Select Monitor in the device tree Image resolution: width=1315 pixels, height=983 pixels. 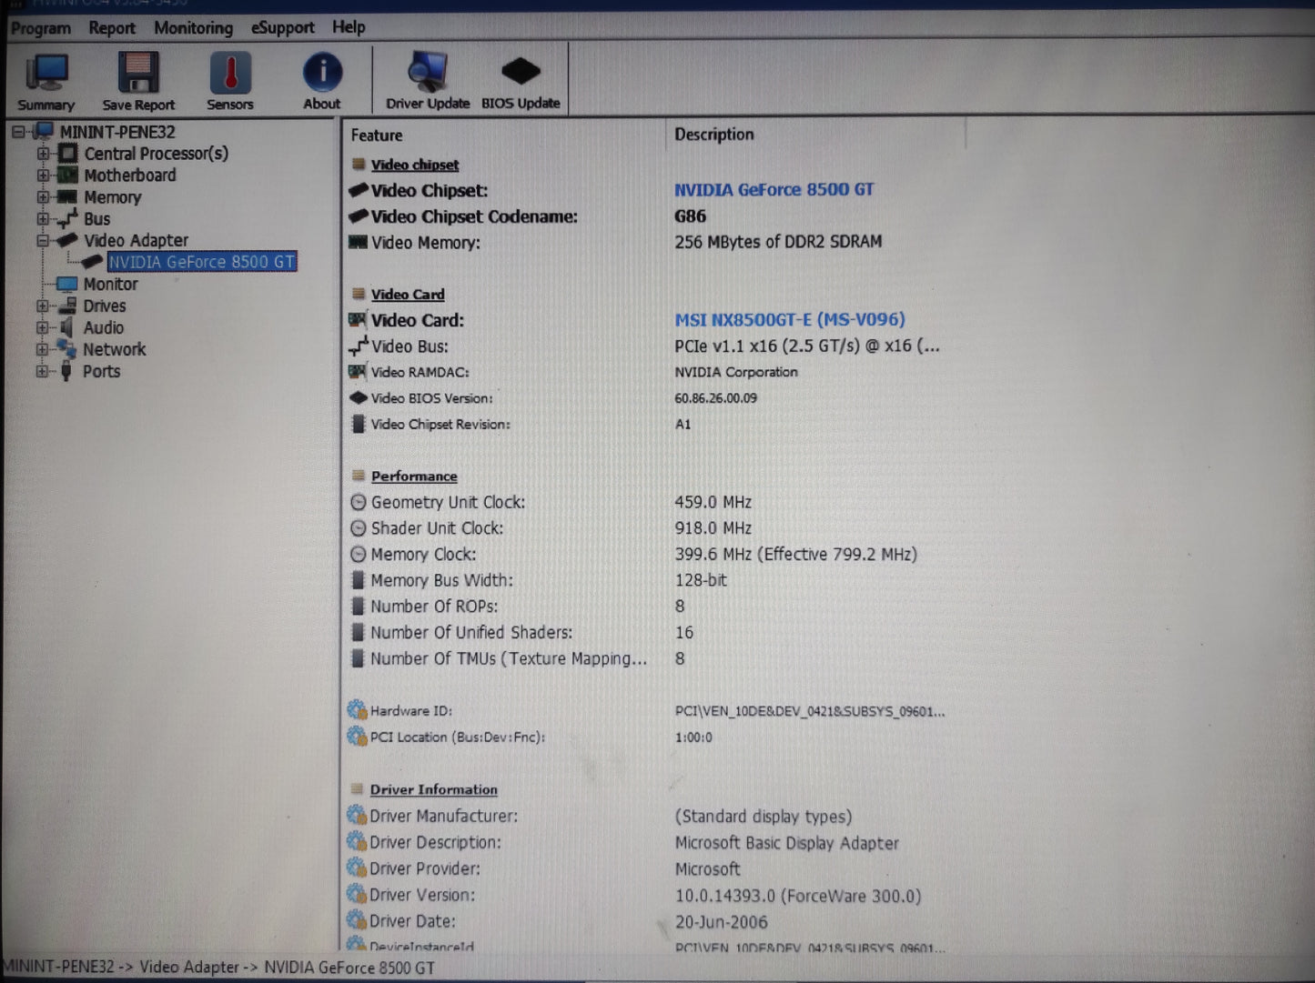(x=109, y=284)
